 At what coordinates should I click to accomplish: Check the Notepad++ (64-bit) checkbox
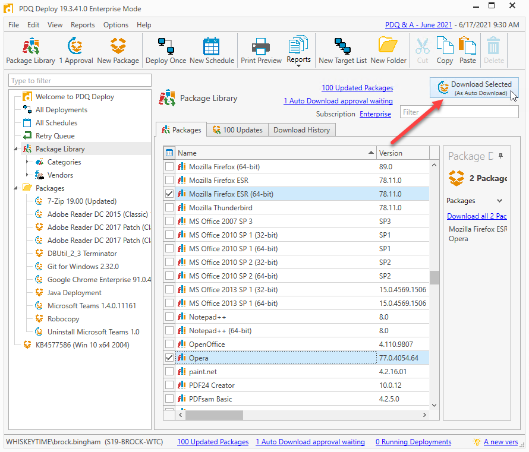point(169,331)
